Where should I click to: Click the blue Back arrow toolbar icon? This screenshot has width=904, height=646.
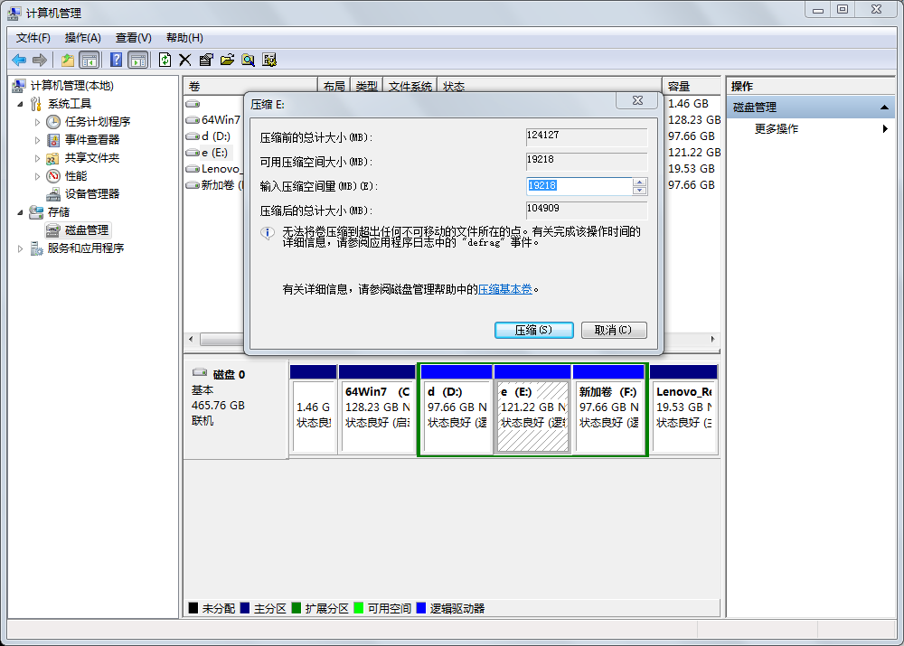point(19,60)
